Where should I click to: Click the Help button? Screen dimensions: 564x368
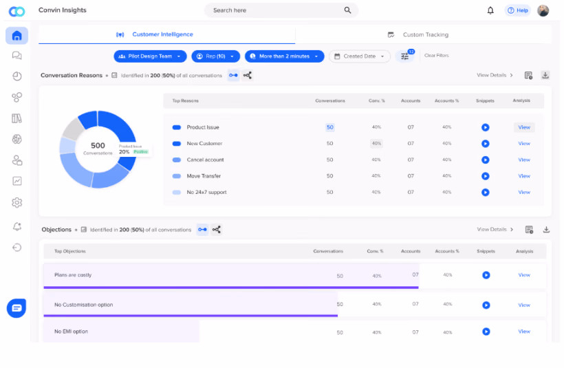(x=518, y=10)
